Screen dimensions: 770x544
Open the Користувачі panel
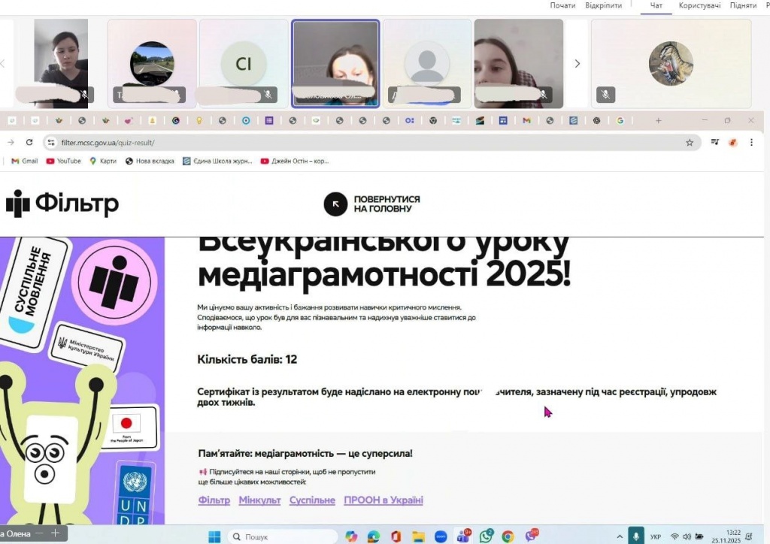pyautogui.click(x=699, y=5)
